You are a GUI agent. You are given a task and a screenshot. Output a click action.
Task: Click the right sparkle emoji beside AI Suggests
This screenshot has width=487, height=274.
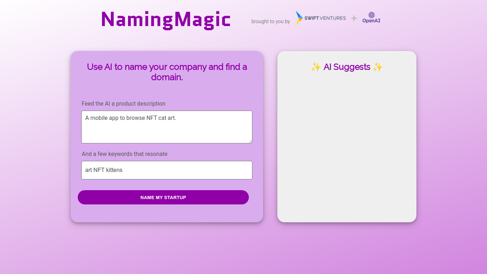point(377,67)
